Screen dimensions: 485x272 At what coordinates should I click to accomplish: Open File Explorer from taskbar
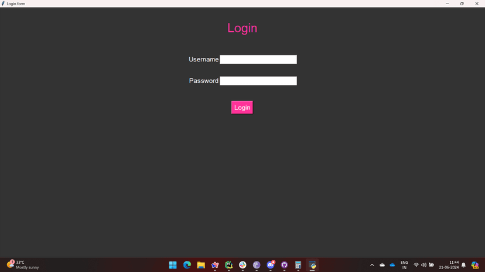[x=201, y=265]
